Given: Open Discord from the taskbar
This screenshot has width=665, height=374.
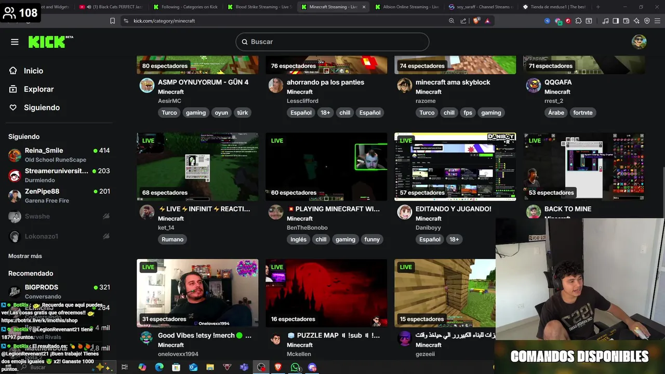Looking at the screenshot, I should point(312,367).
